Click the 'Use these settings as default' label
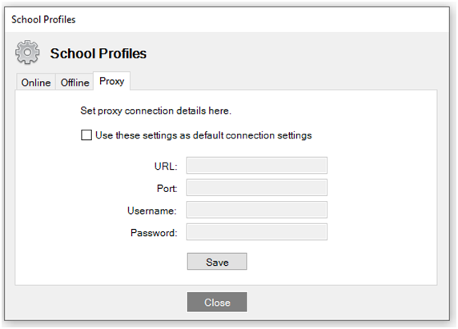 [203, 135]
